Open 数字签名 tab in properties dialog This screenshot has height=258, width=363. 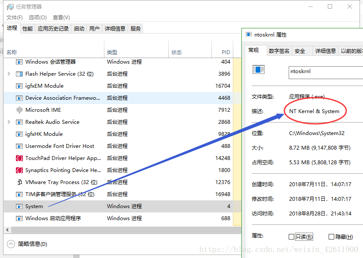[279, 51]
